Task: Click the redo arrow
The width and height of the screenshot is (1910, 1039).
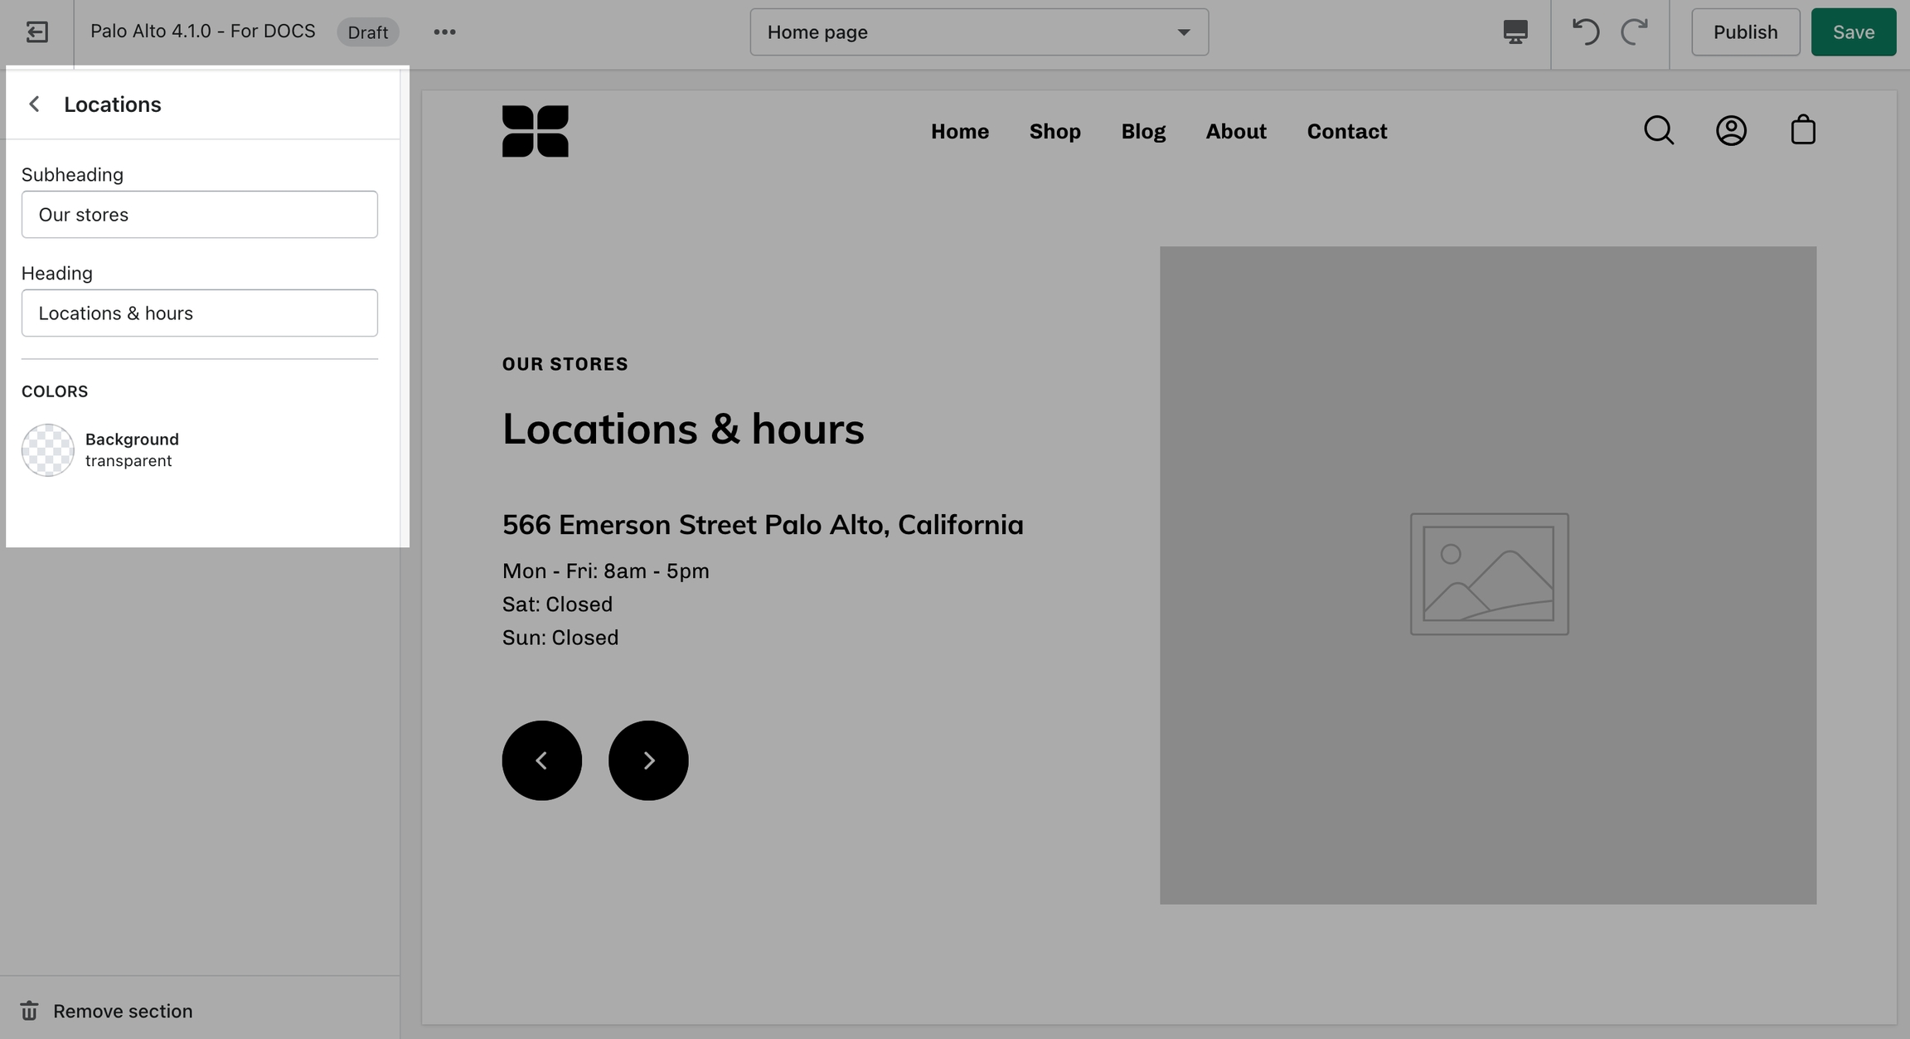Action: coord(1634,32)
